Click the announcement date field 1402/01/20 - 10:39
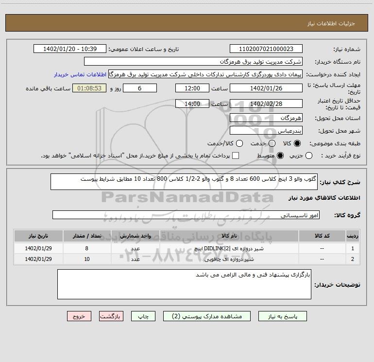Screen dimensions: 374x362 pyautogui.click(x=70, y=49)
